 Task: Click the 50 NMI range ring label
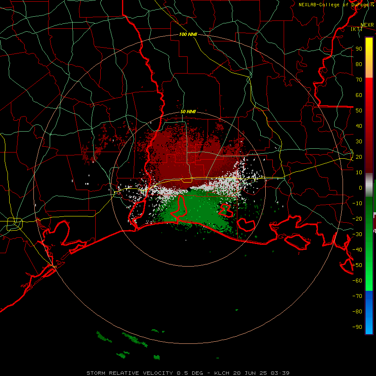pos(188,112)
